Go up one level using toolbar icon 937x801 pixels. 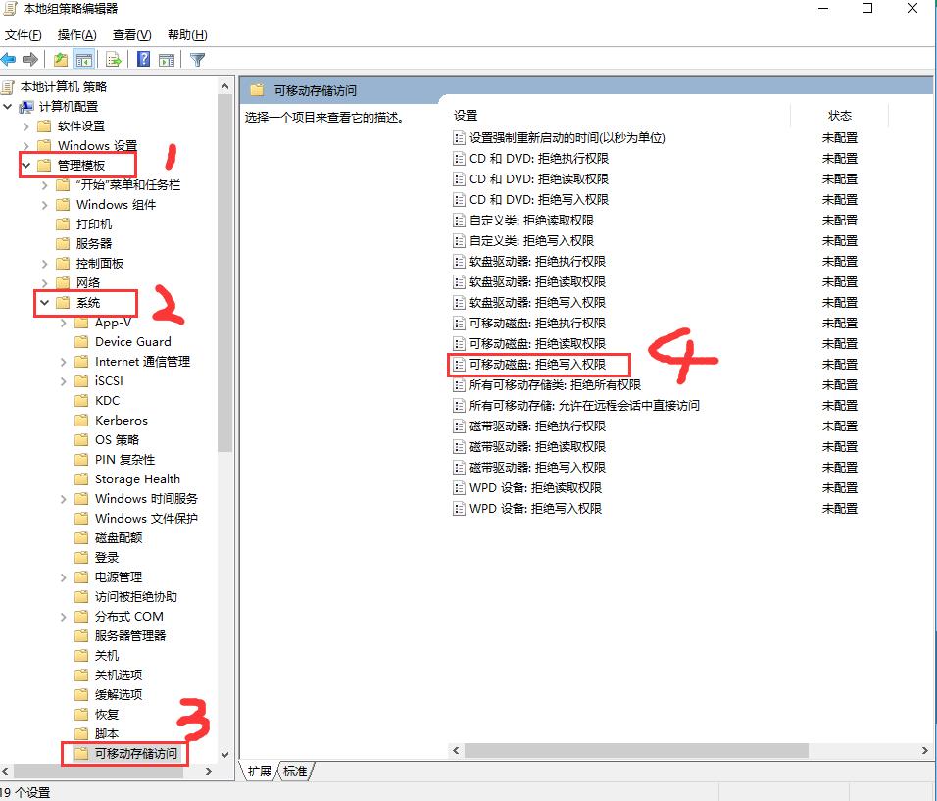(x=62, y=59)
